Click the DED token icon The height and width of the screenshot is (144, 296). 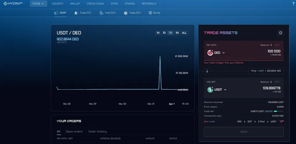point(210,53)
